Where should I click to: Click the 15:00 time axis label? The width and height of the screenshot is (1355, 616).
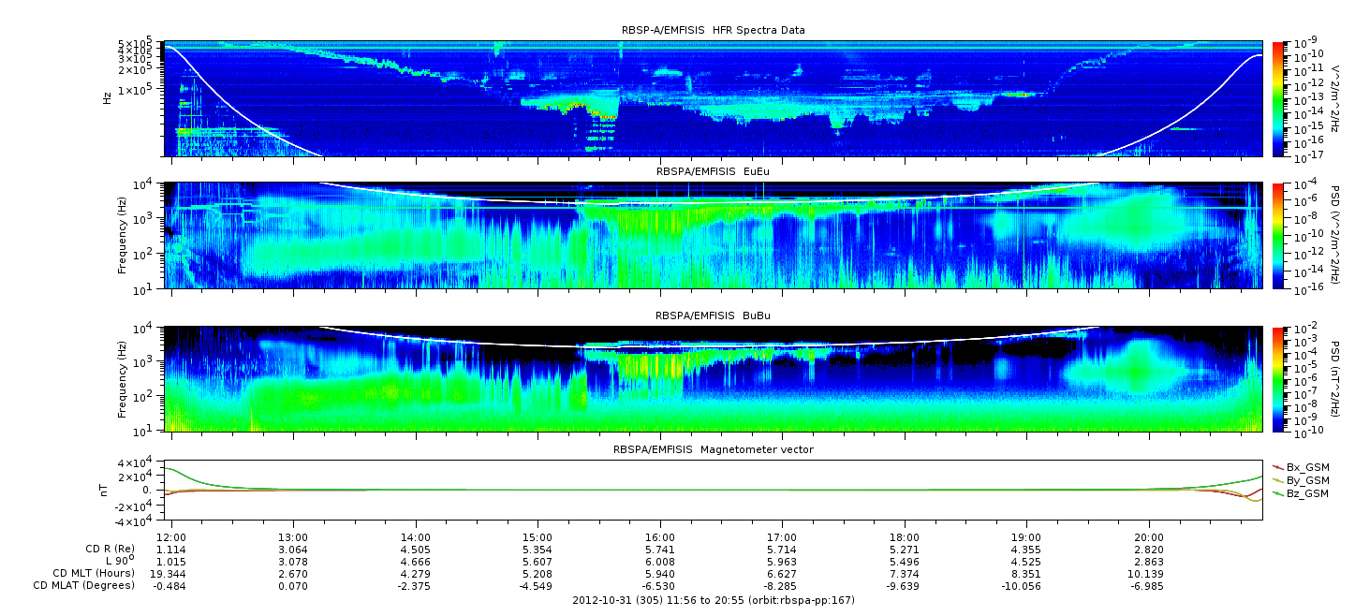click(538, 537)
